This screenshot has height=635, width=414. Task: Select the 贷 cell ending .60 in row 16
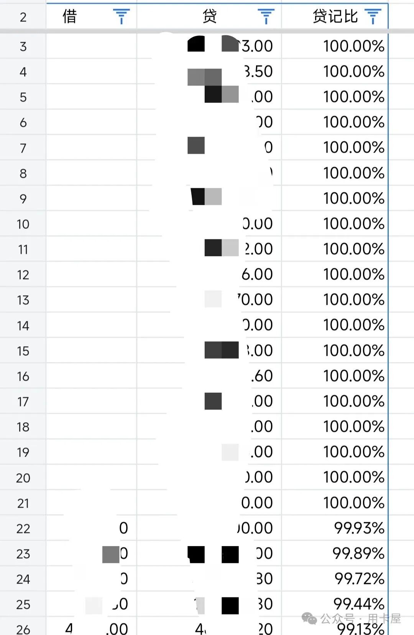[x=209, y=376]
